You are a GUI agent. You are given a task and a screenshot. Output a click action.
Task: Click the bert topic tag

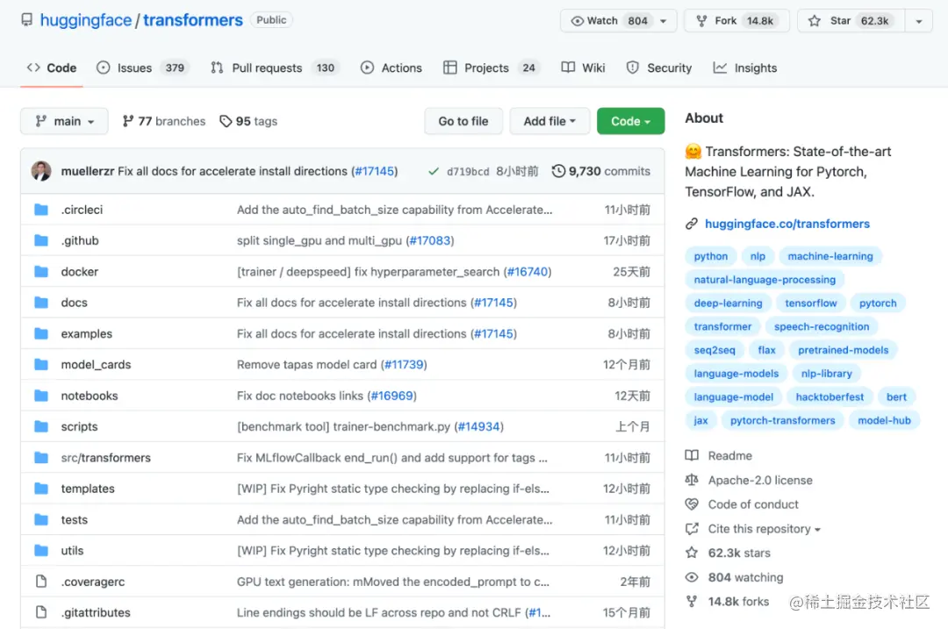896,397
